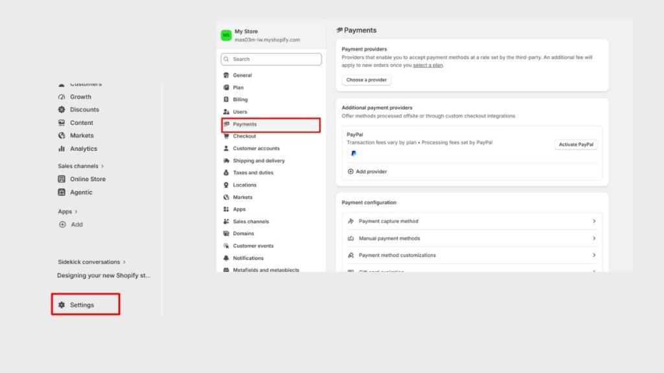Click the Notifications label in settings
Viewport: 664px width, 373px height.
coord(248,258)
